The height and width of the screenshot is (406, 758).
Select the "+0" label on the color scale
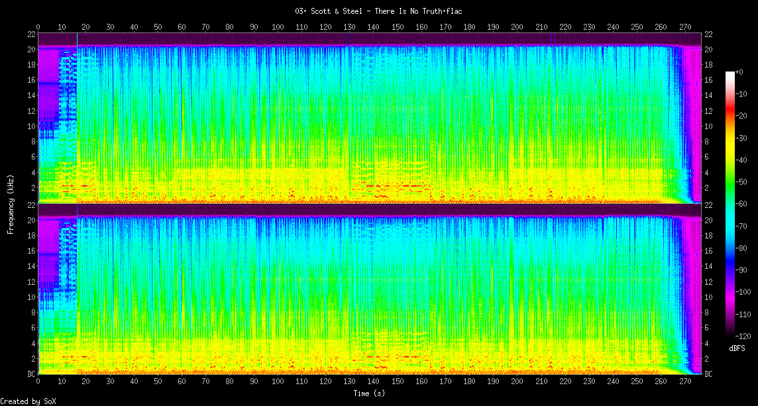740,72
